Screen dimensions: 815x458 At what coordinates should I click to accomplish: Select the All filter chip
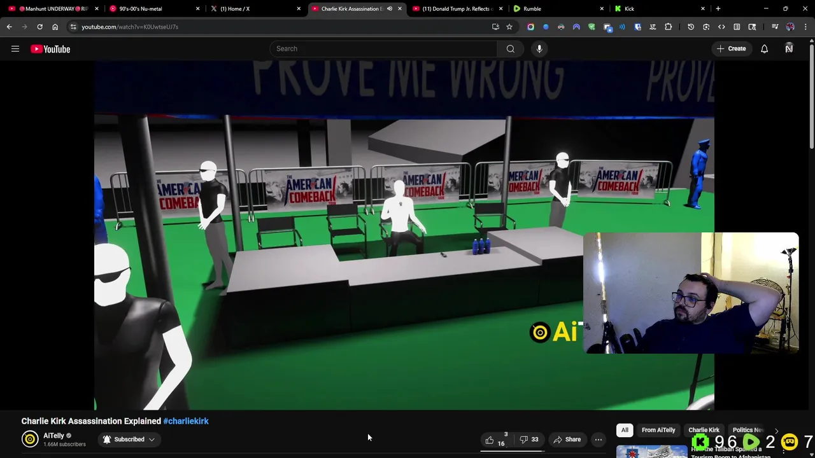pyautogui.click(x=625, y=430)
